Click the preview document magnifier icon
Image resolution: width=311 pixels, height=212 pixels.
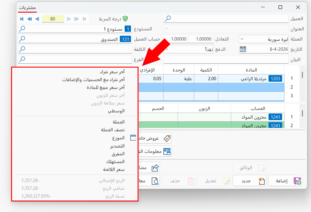tap(155, 181)
